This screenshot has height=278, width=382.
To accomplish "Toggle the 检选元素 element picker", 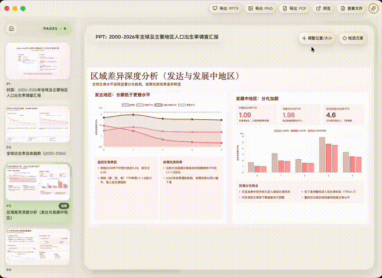I will click(353, 38).
